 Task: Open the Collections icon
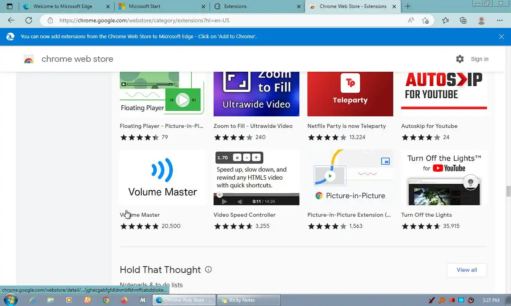463,20
